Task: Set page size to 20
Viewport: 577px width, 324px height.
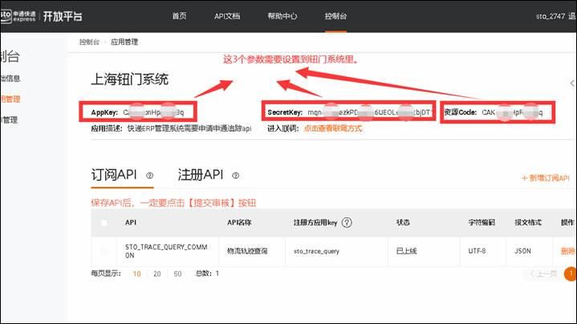Action: pos(157,273)
